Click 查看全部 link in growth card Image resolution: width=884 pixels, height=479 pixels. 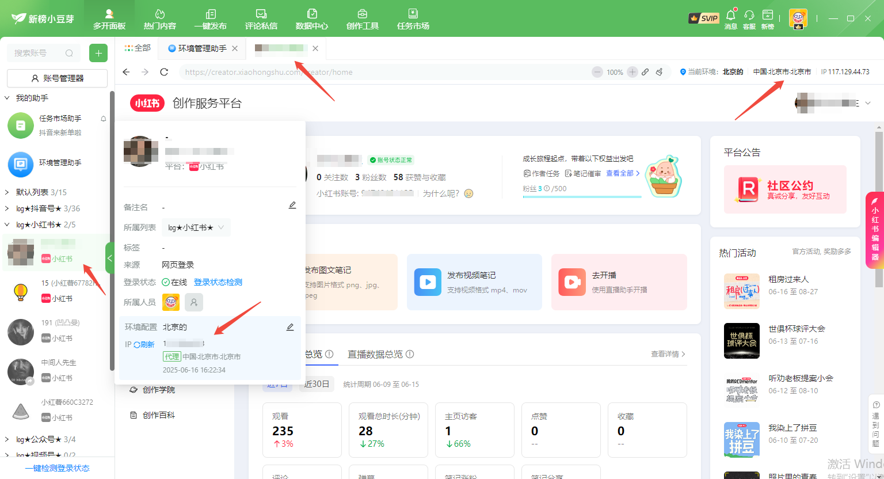tap(623, 173)
